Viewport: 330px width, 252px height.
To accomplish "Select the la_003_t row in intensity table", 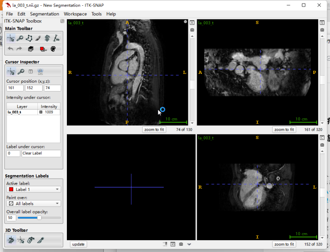I will click(33, 112).
